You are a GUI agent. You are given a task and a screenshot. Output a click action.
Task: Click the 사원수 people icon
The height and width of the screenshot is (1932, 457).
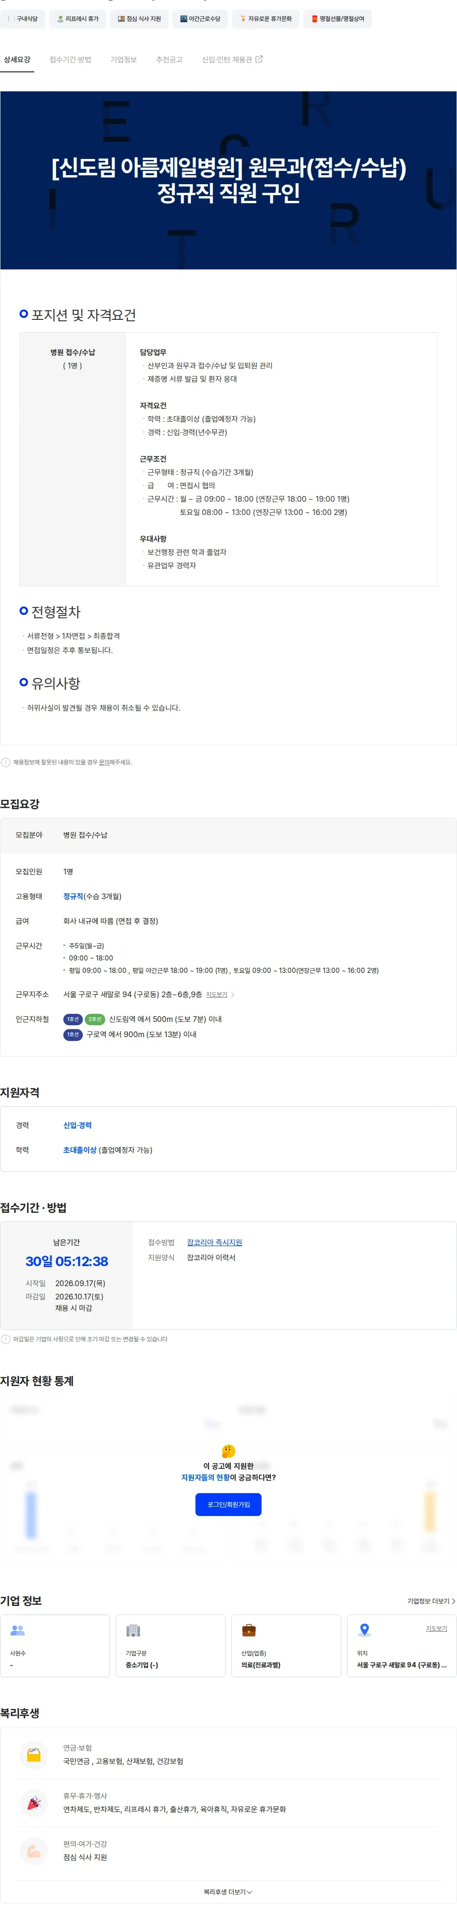pyautogui.click(x=17, y=1630)
